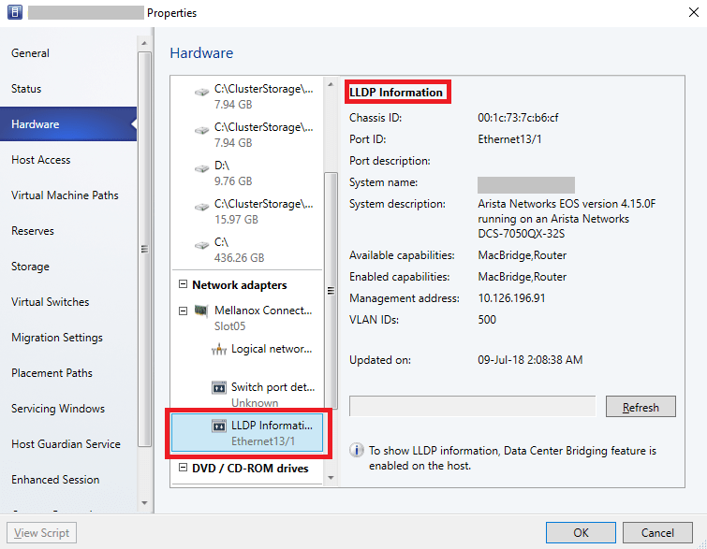Click the Switch port details icon
Screen dimensions: 707x549
click(219, 388)
